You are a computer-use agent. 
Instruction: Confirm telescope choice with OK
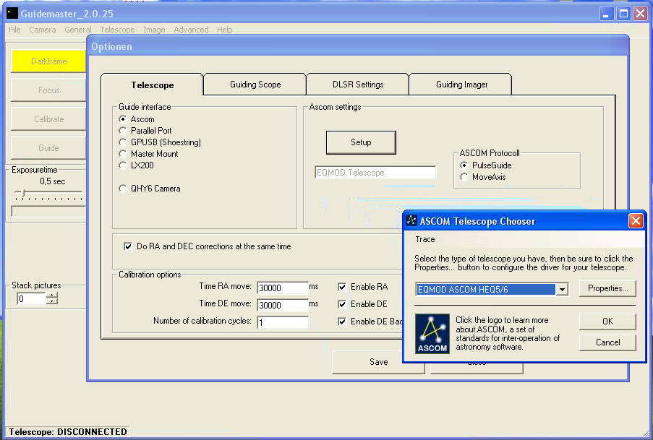pyautogui.click(x=607, y=322)
